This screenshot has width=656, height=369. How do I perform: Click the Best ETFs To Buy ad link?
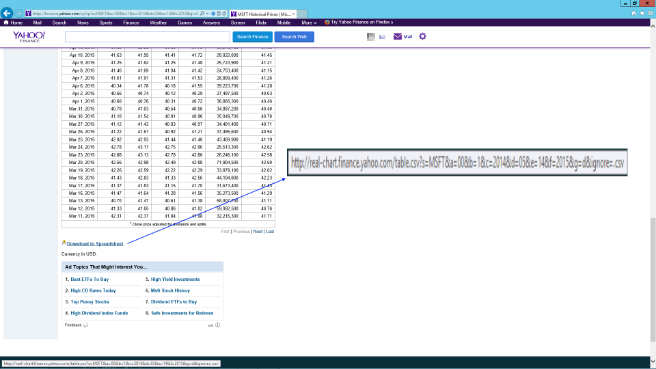coord(90,279)
